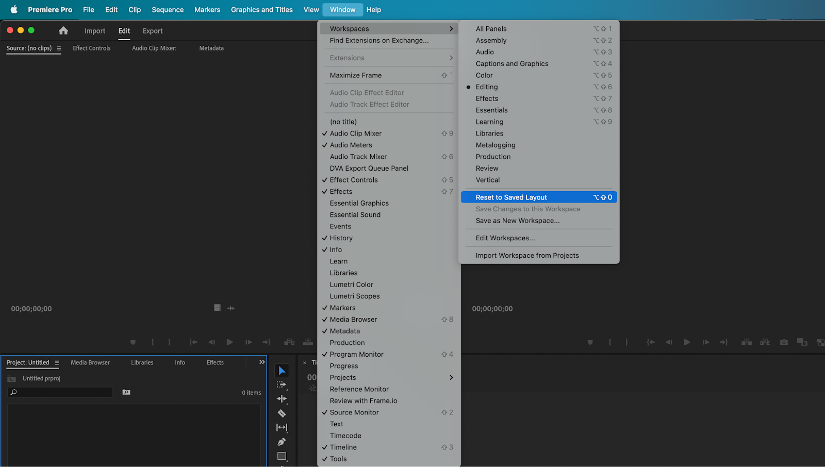Screen dimensions: 825x467
Task: Go to In point in Source Monitor
Action: coord(193,342)
